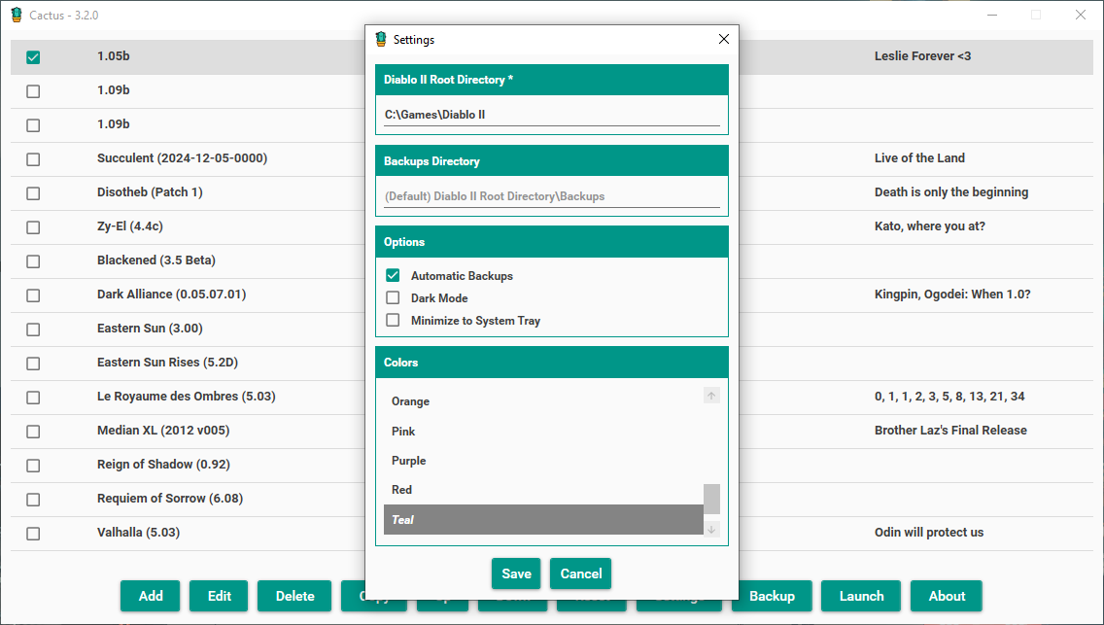Select the Valhalla (5.03) entry text
The width and height of the screenshot is (1104, 625).
point(139,533)
